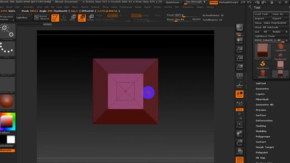Adjust the SPix slider
Screen dimensions: 290x163
(x=240, y=34)
